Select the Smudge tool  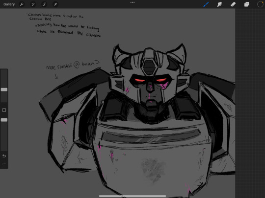tap(219, 4)
